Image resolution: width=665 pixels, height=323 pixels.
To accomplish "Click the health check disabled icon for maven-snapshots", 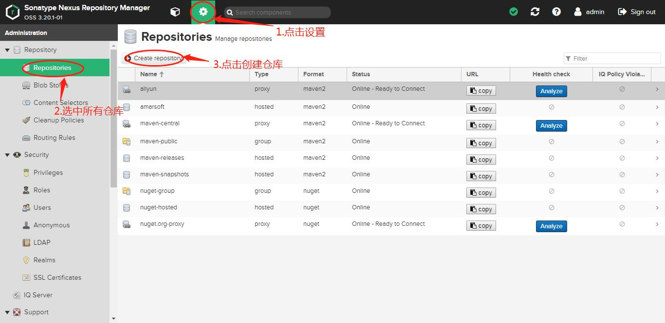I will tap(552, 174).
